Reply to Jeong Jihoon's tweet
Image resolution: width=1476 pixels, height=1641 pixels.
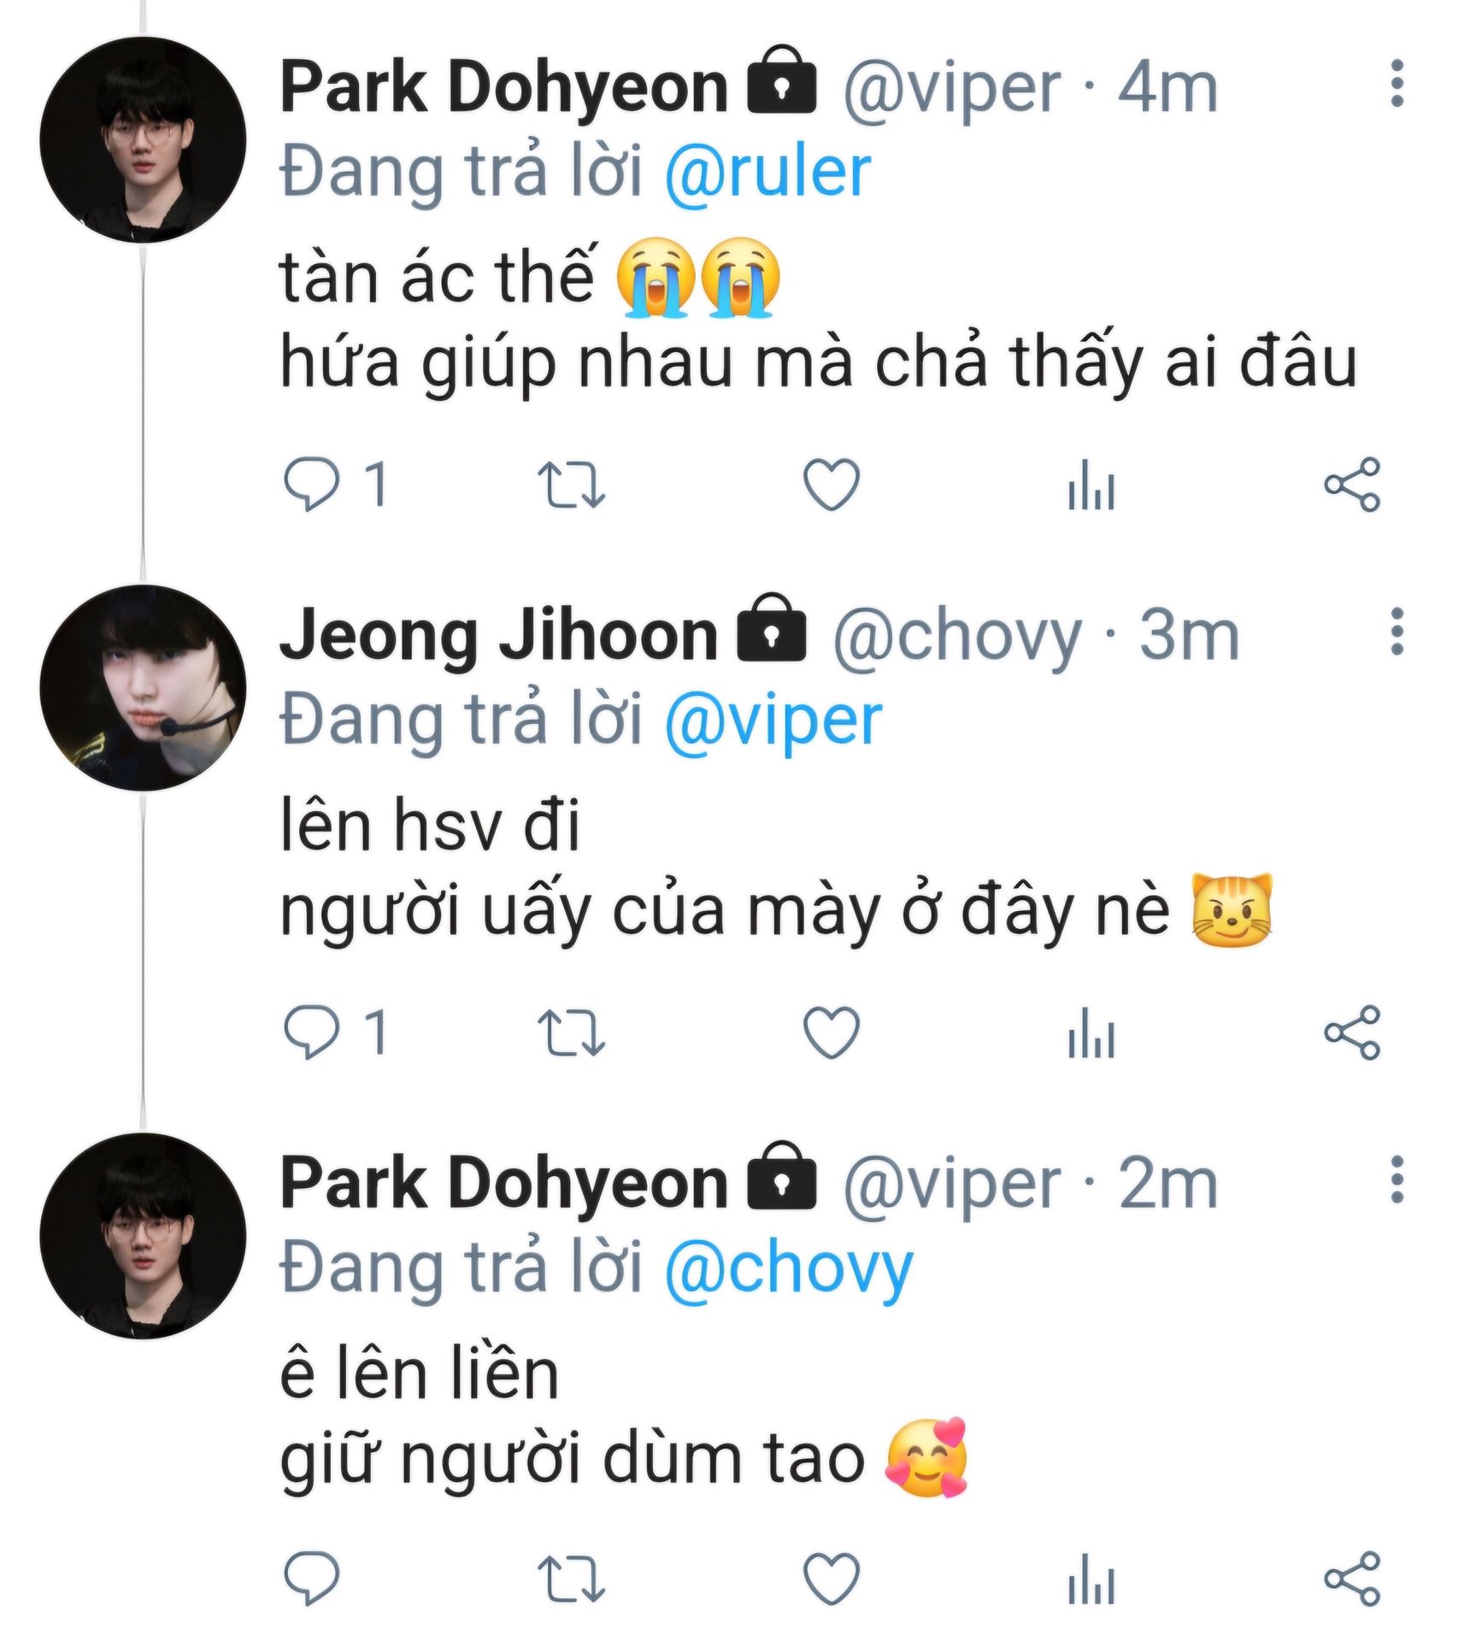pos(311,1032)
